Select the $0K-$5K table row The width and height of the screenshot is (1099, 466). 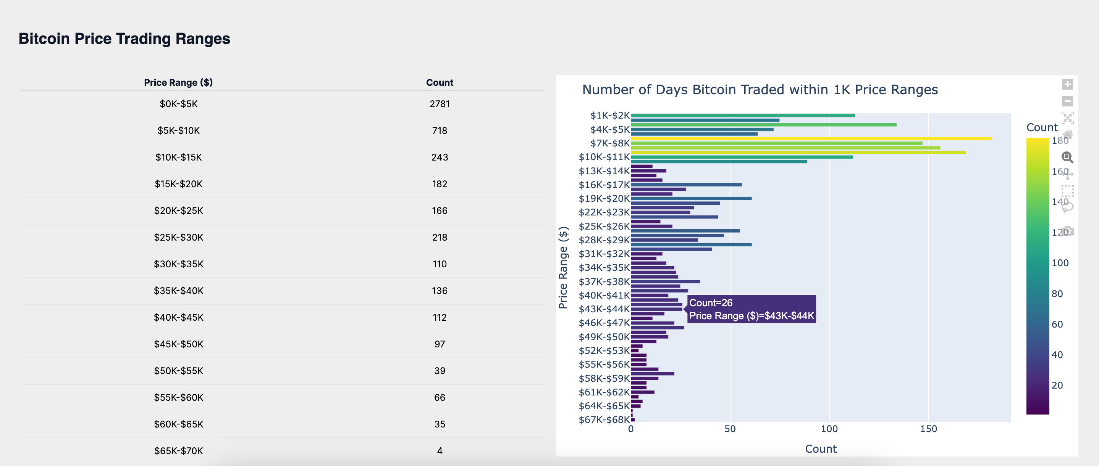tap(178, 104)
